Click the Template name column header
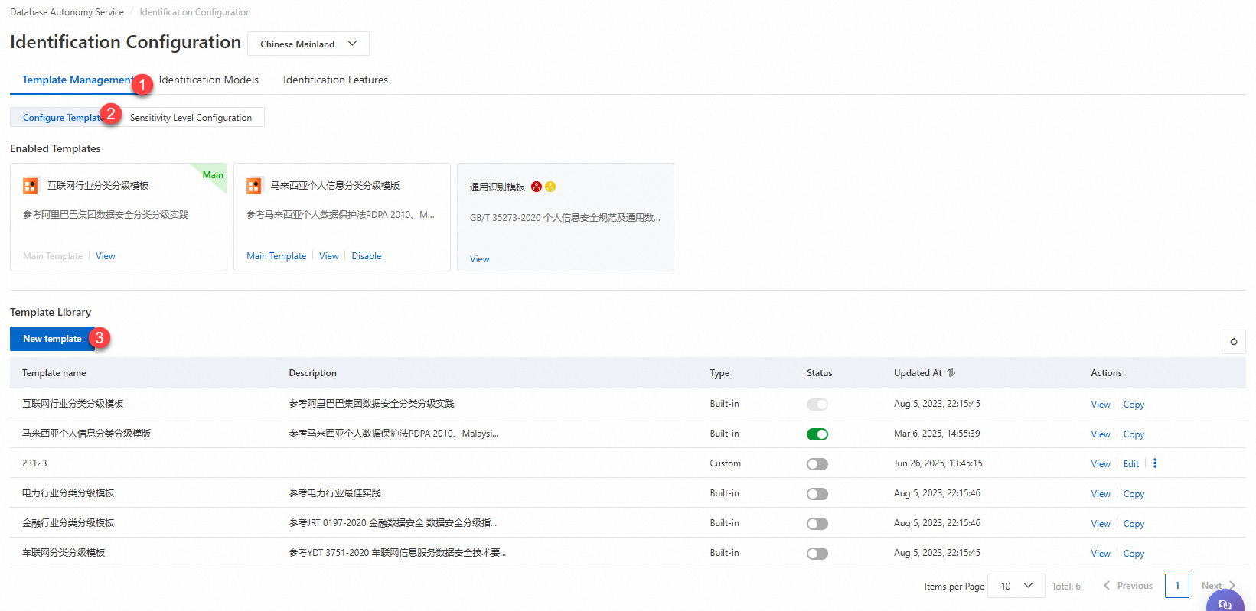The height and width of the screenshot is (611, 1256). tap(54, 373)
